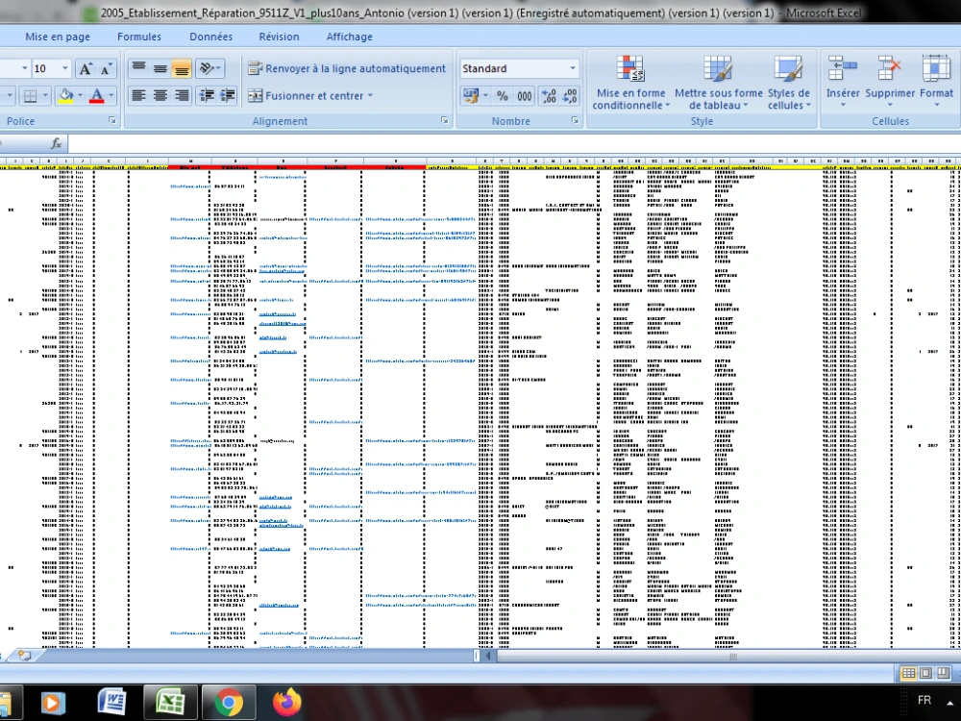The width and height of the screenshot is (961, 721).
Task: Open Excel taskbar button
Action: (x=170, y=703)
